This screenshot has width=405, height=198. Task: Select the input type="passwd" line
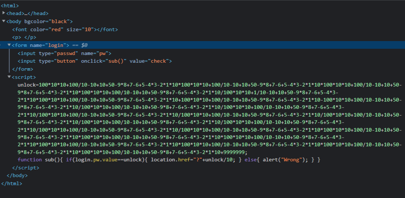(x=64, y=54)
